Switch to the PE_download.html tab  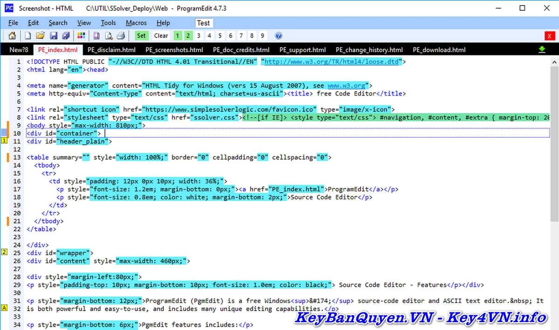tap(439, 50)
